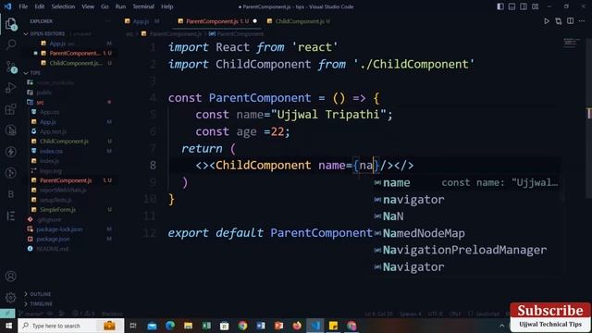Open ParentComponent.js in the src folder
Screen dimensions: 592x333
[66, 180]
